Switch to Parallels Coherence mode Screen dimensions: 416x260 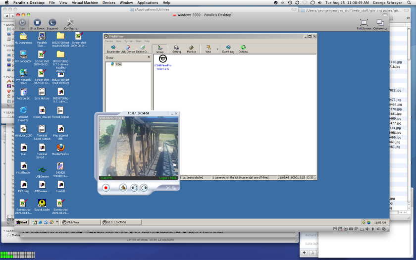coord(380,24)
